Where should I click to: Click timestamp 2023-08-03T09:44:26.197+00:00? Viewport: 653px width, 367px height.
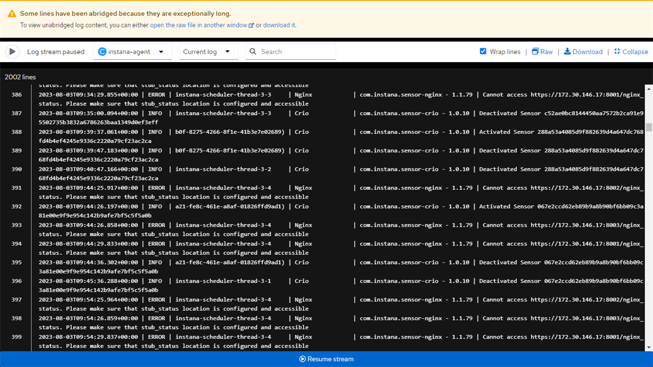coord(88,206)
